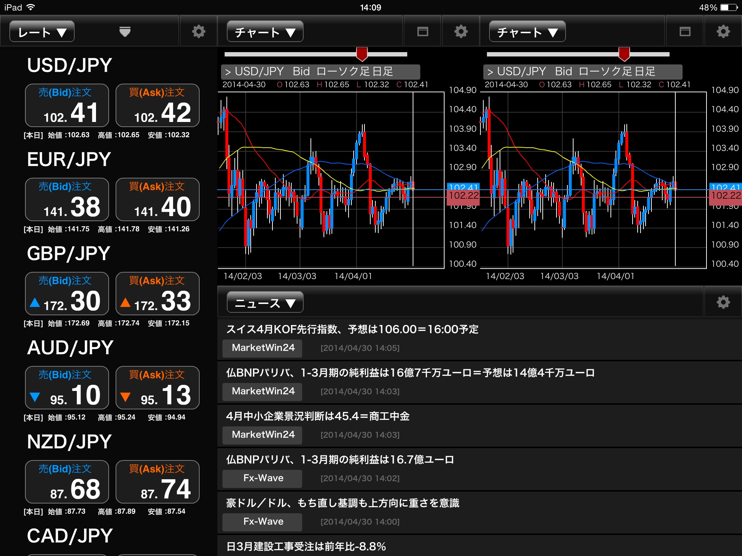The image size is (742, 556).
Task: Tap the battery indicator in status bar
Action: 729,8
